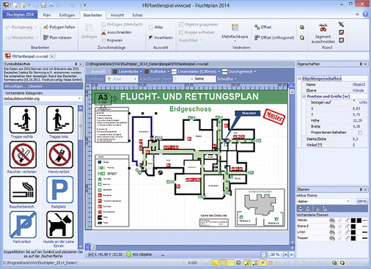Open the Linienstärke (0,00mm) dropdown
The width and height of the screenshot is (371, 269).
tap(219, 72)
